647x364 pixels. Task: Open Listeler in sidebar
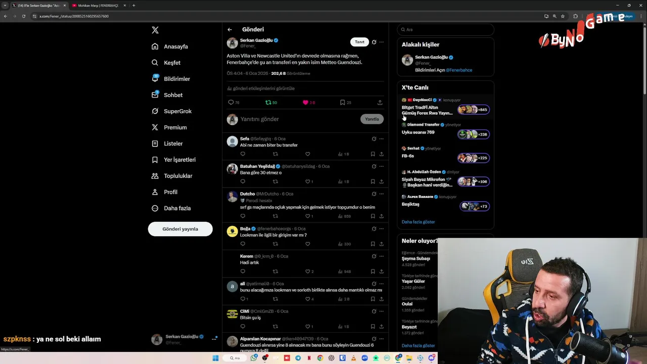click(167, 144)
